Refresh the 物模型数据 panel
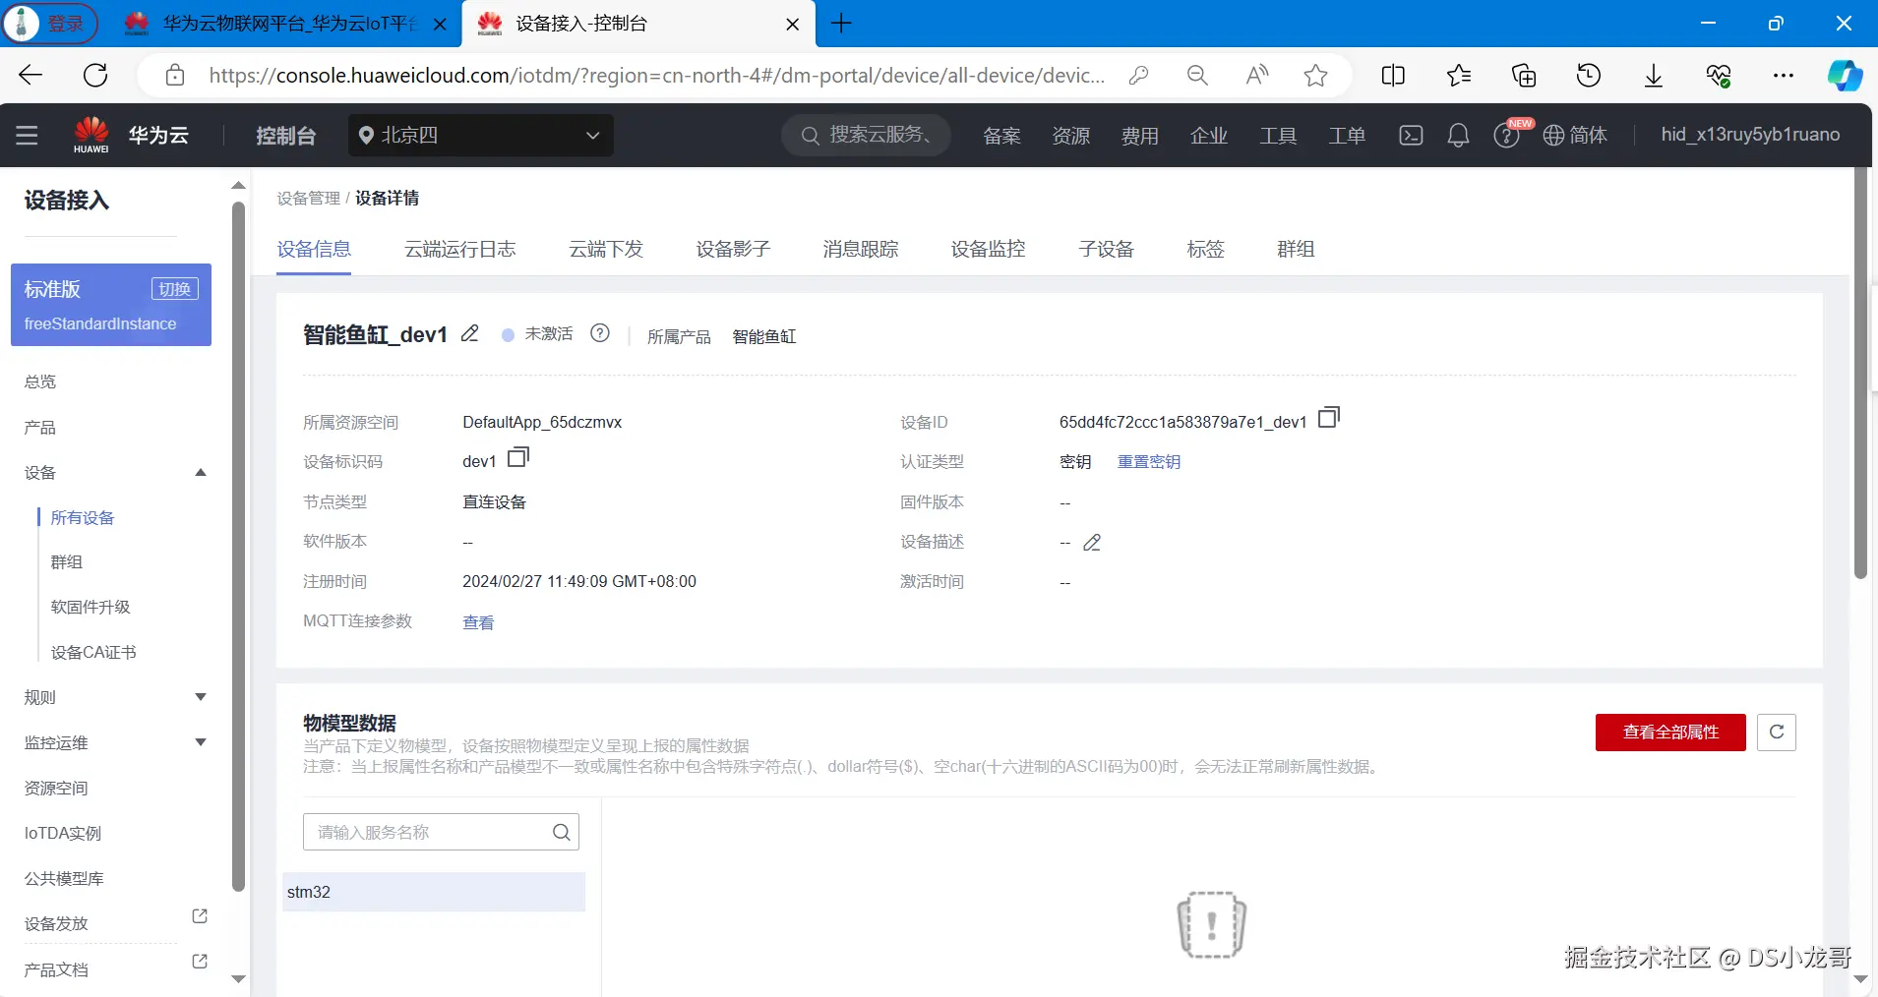 (1777, 732)
